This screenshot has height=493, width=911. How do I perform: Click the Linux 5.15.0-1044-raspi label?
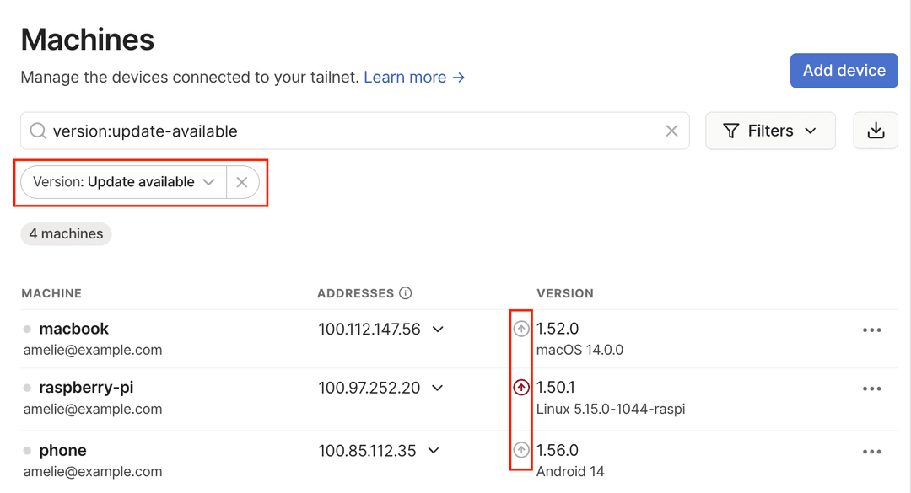coord(611,409)
